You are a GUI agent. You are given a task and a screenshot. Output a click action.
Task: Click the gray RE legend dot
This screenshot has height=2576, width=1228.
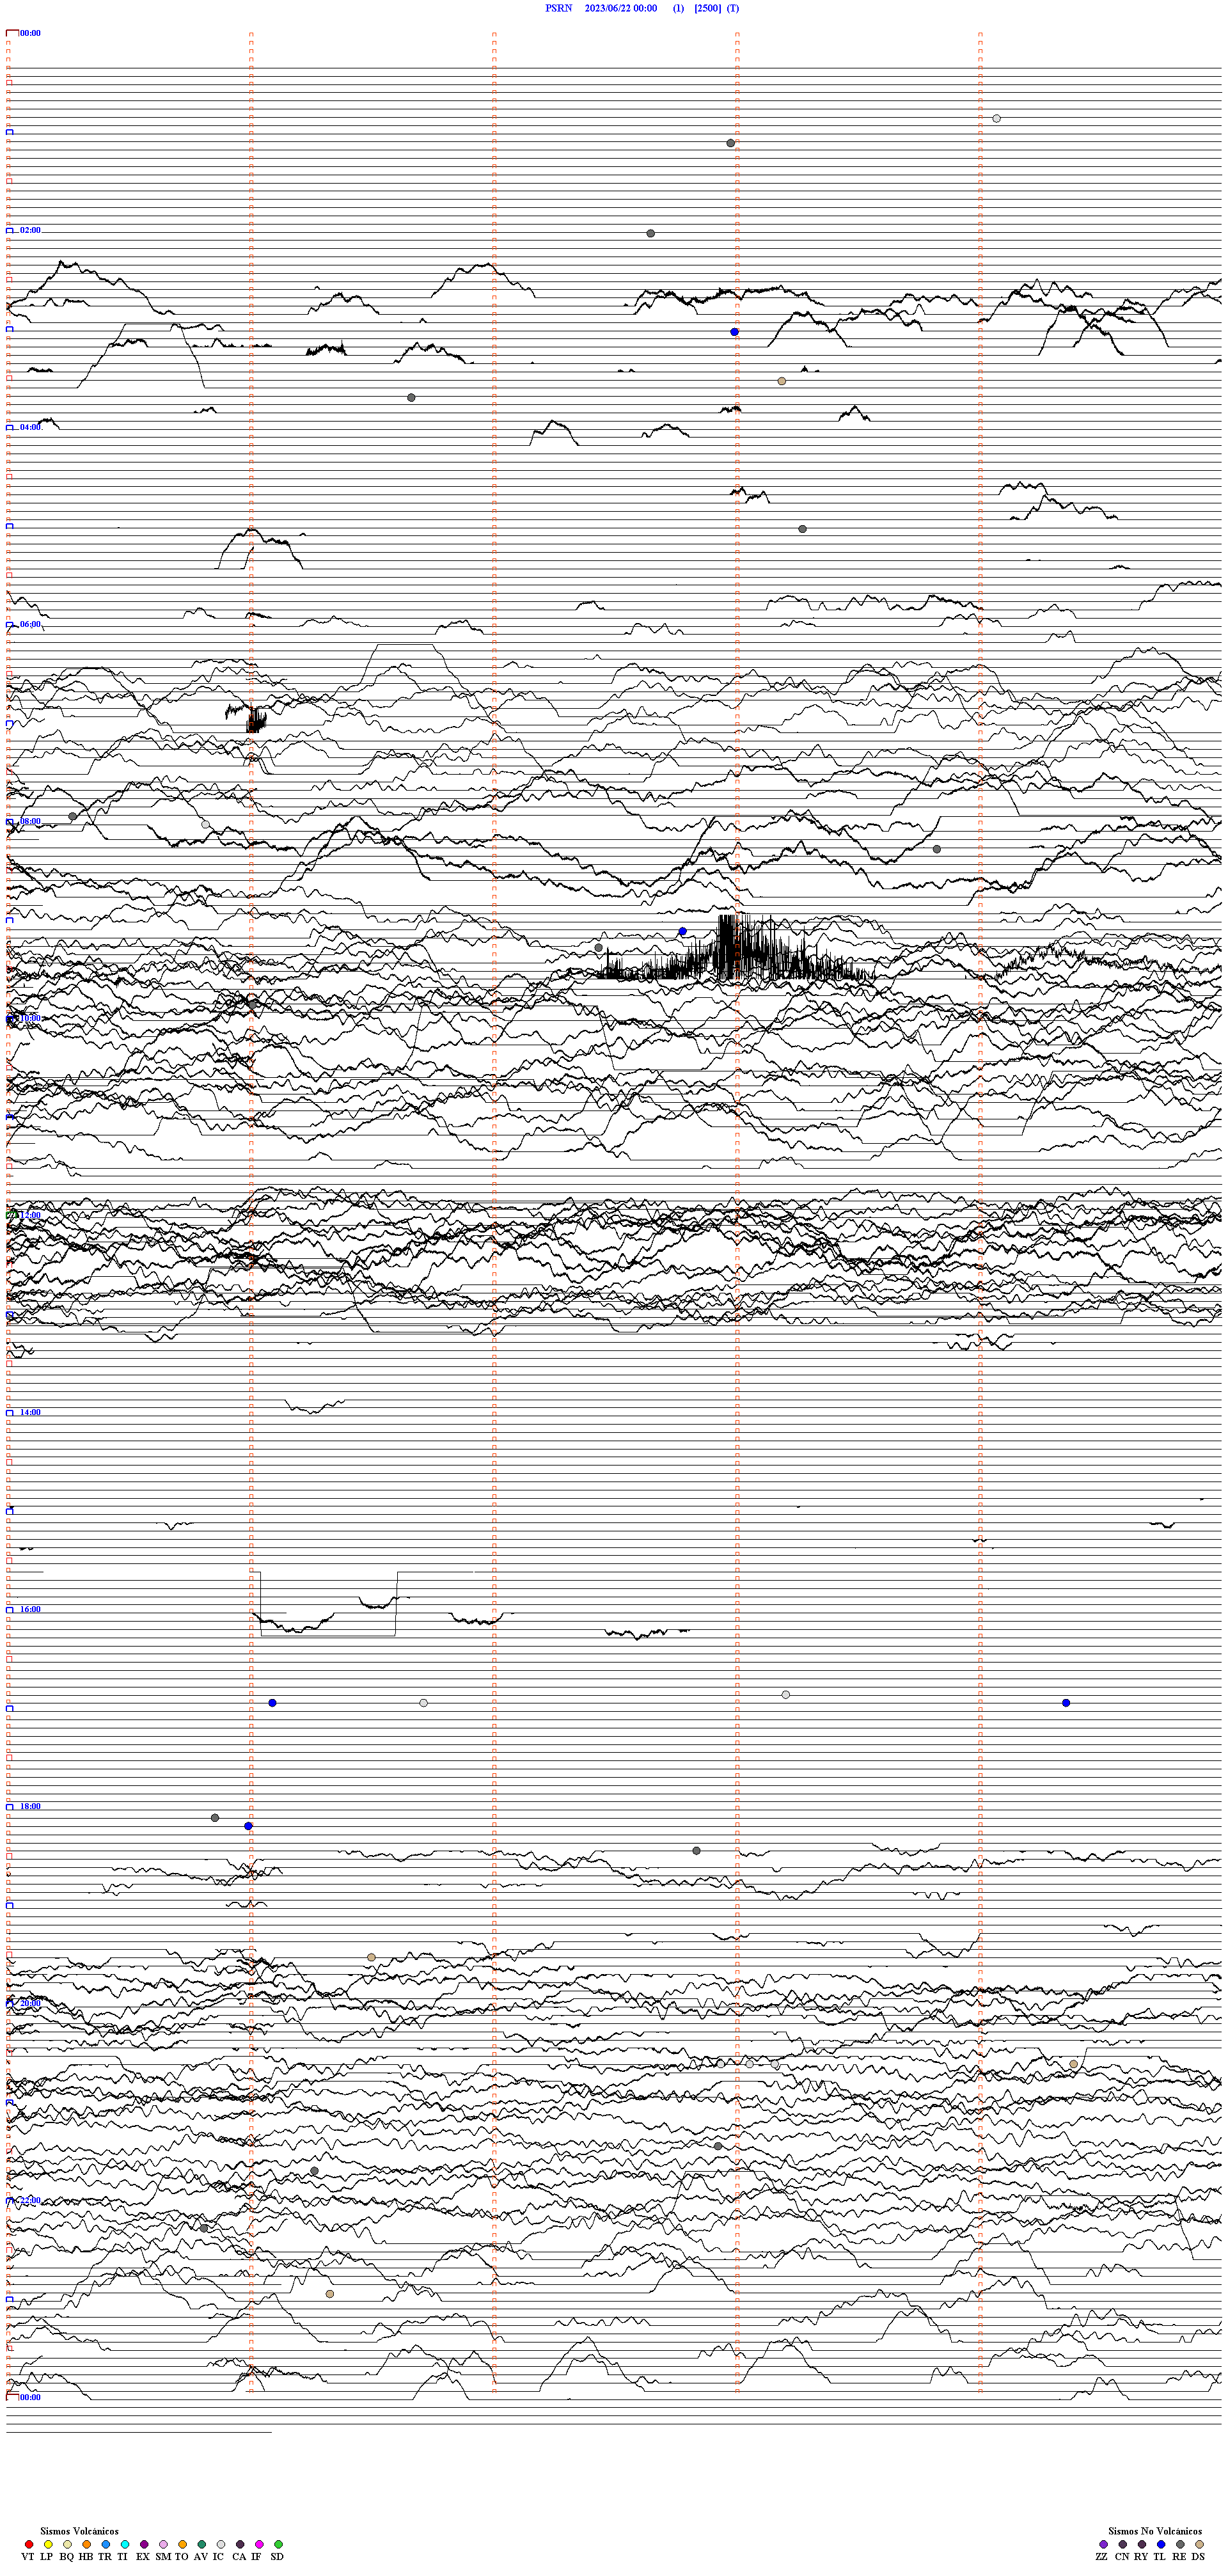1181,2544
